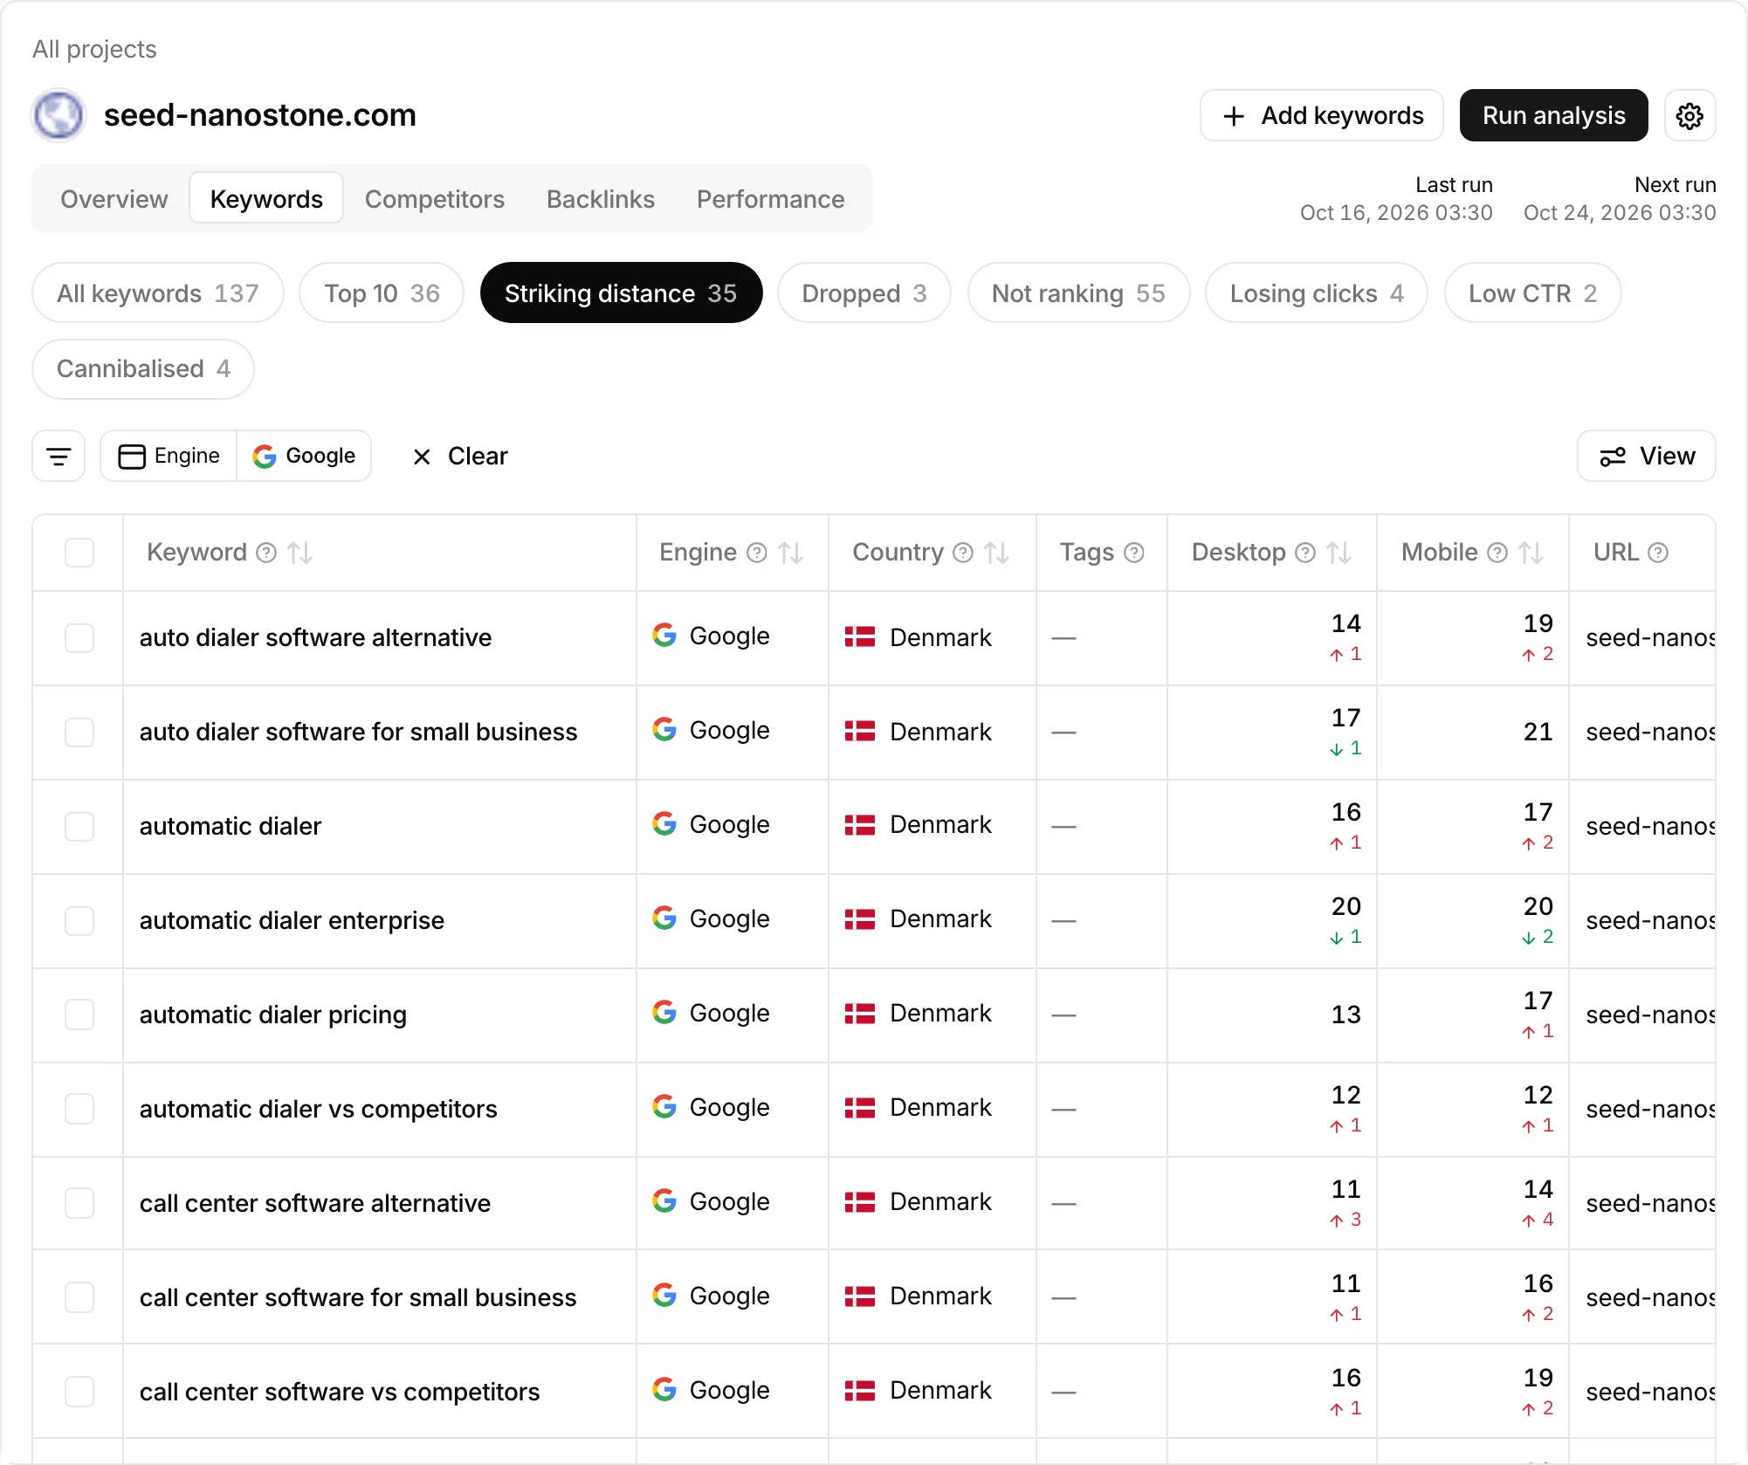Check the 'automatic dialer enterprise' row checkbox
Screen dimensions: 1748x1465
click(x=79, y=921)
